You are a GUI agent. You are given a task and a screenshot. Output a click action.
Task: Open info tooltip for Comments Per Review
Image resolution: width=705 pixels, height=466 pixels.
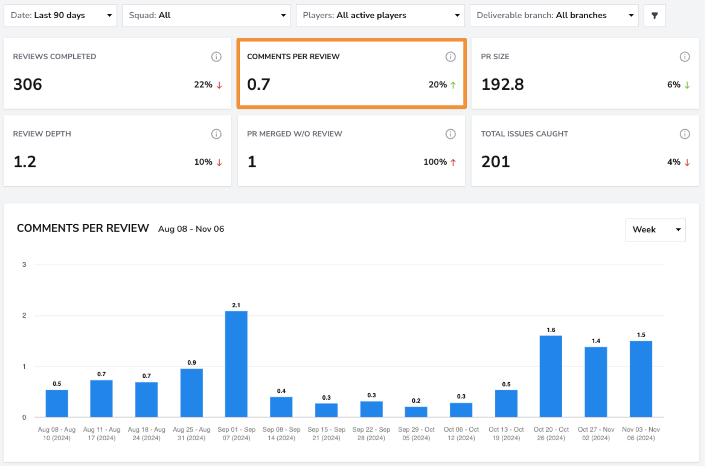click(450, 57)
